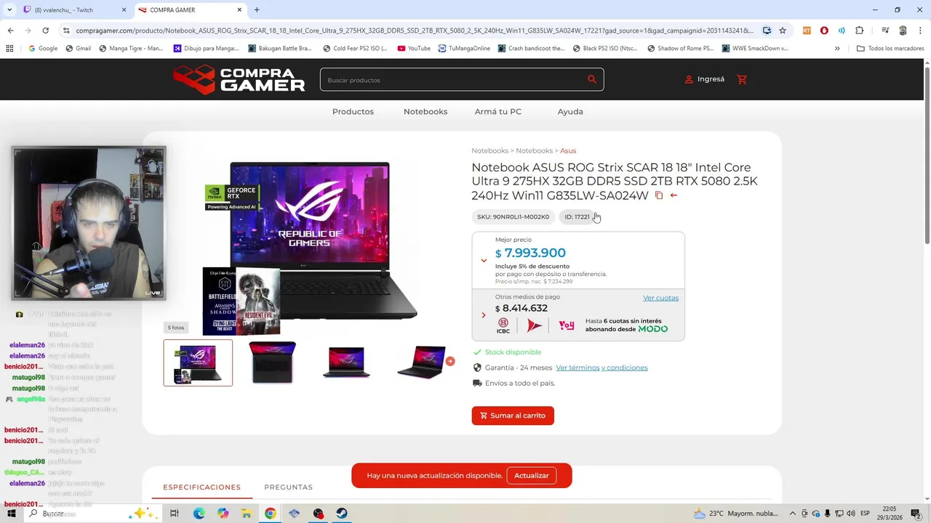Image resolution: width=931 pixels, height=523 pixels.
Task: Click Sumar al carrito button
Action: (x=513, y=415)
